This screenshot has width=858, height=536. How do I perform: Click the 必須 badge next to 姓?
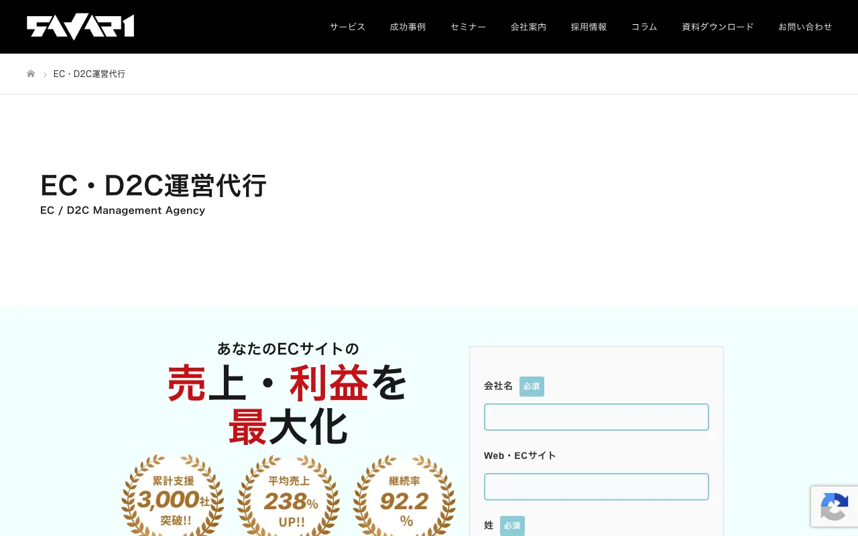pos(512,526)
